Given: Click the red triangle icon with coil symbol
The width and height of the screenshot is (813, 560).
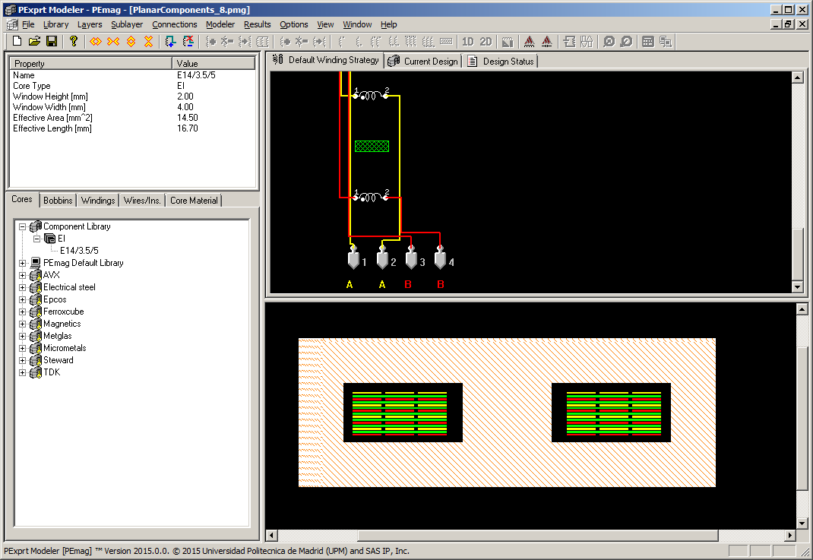Looking at the screenshot, I should (530, 42).
